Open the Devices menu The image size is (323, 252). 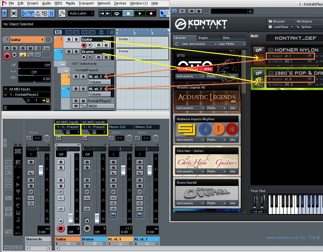(120, 3)
